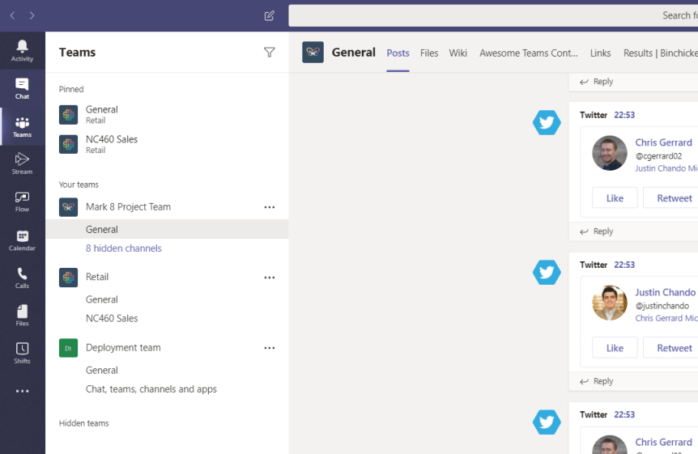Show the 8 hidden channels

pyautogui.click(x=123, y=248)
